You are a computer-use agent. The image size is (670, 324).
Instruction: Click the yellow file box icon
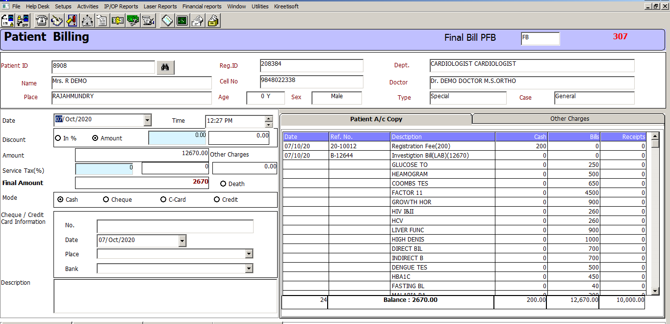point(213,21)
